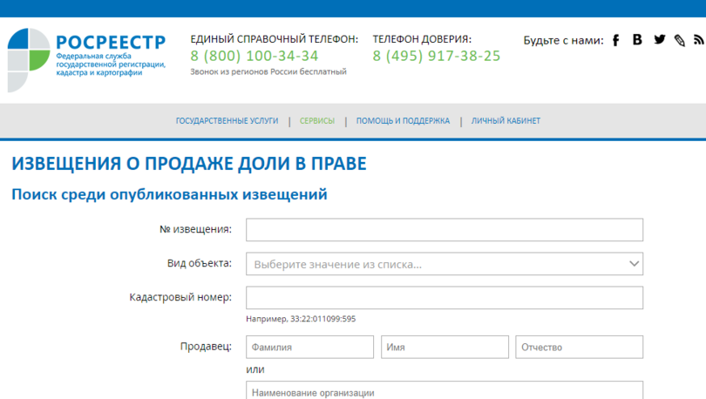The width and height of the screenshot is (706, 399).
Task: Open the RSS feed icon
Action: (698, 40)
